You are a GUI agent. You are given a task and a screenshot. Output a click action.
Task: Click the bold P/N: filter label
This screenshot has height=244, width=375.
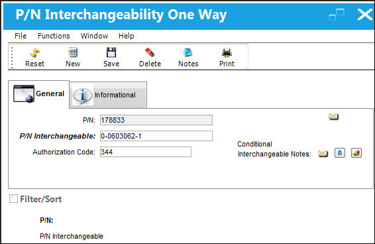46,220
